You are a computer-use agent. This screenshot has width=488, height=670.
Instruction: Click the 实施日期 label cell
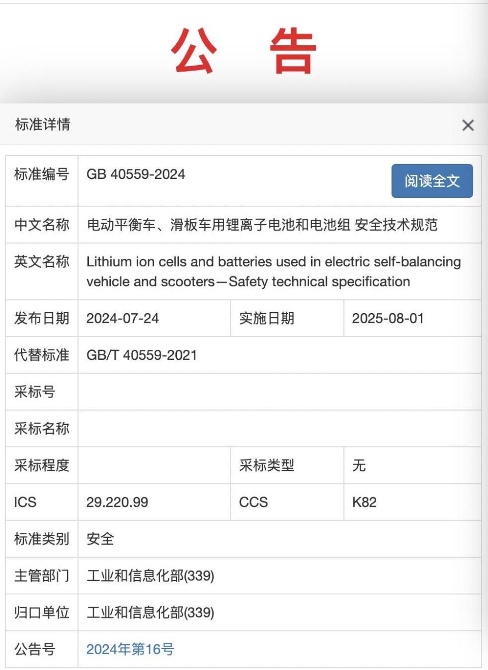tap(287, 318)
